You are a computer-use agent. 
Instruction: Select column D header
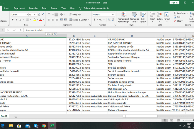click(132, 36)
